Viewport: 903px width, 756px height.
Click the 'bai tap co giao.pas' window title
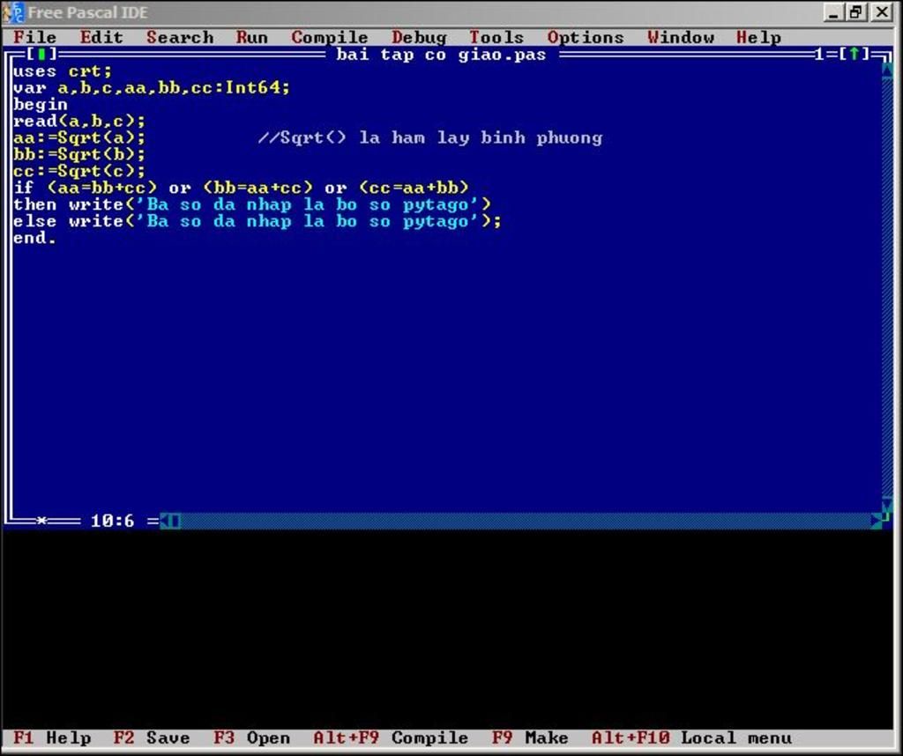[x=441, y=55]
